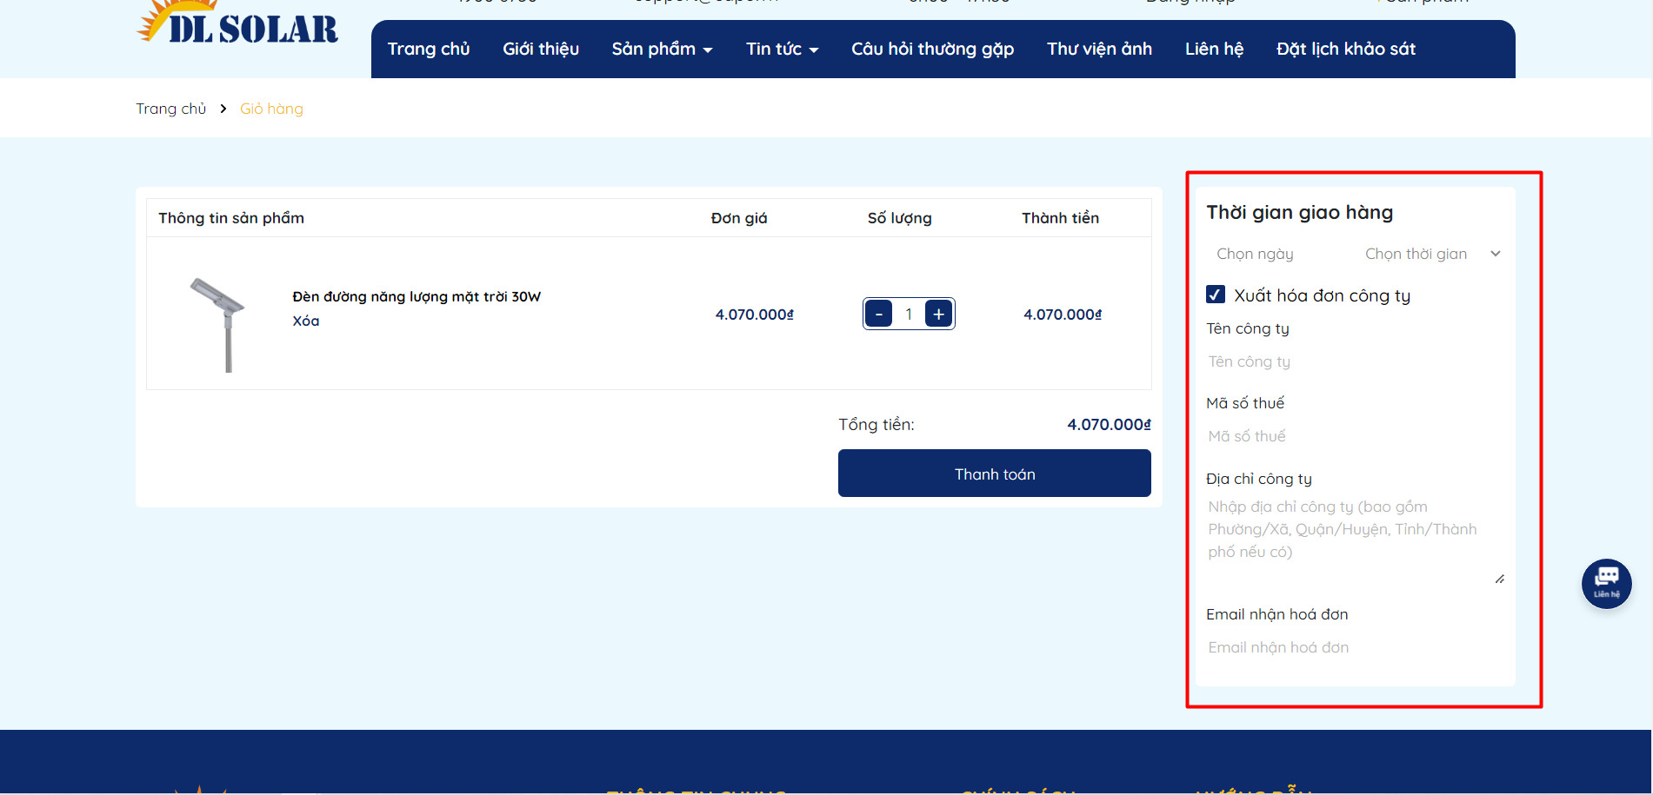This screenshot has height=795, width=1653.
Task: Click the Giỏ hàng breadcrumb
Action: point(271,109)
